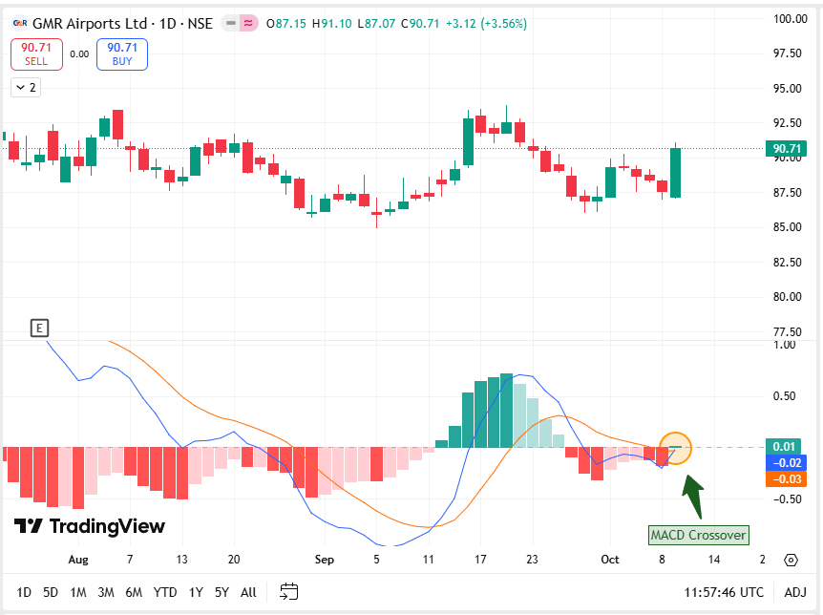Select the 1D time range

coord(24,592)
